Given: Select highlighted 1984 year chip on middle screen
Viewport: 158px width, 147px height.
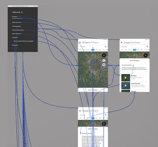Looking at the screenshot, I should point(93,50).
